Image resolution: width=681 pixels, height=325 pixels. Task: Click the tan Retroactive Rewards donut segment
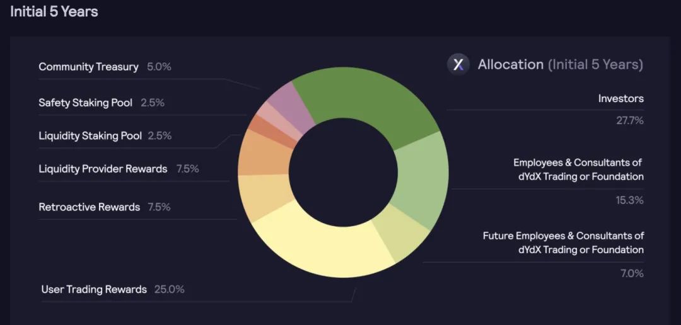265,196
